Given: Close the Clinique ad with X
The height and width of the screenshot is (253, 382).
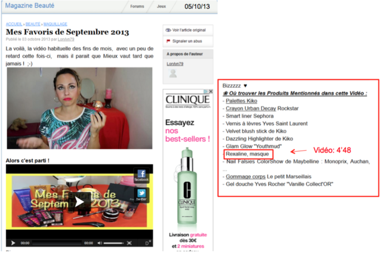Looking at the screenshot, I should 211,91.
